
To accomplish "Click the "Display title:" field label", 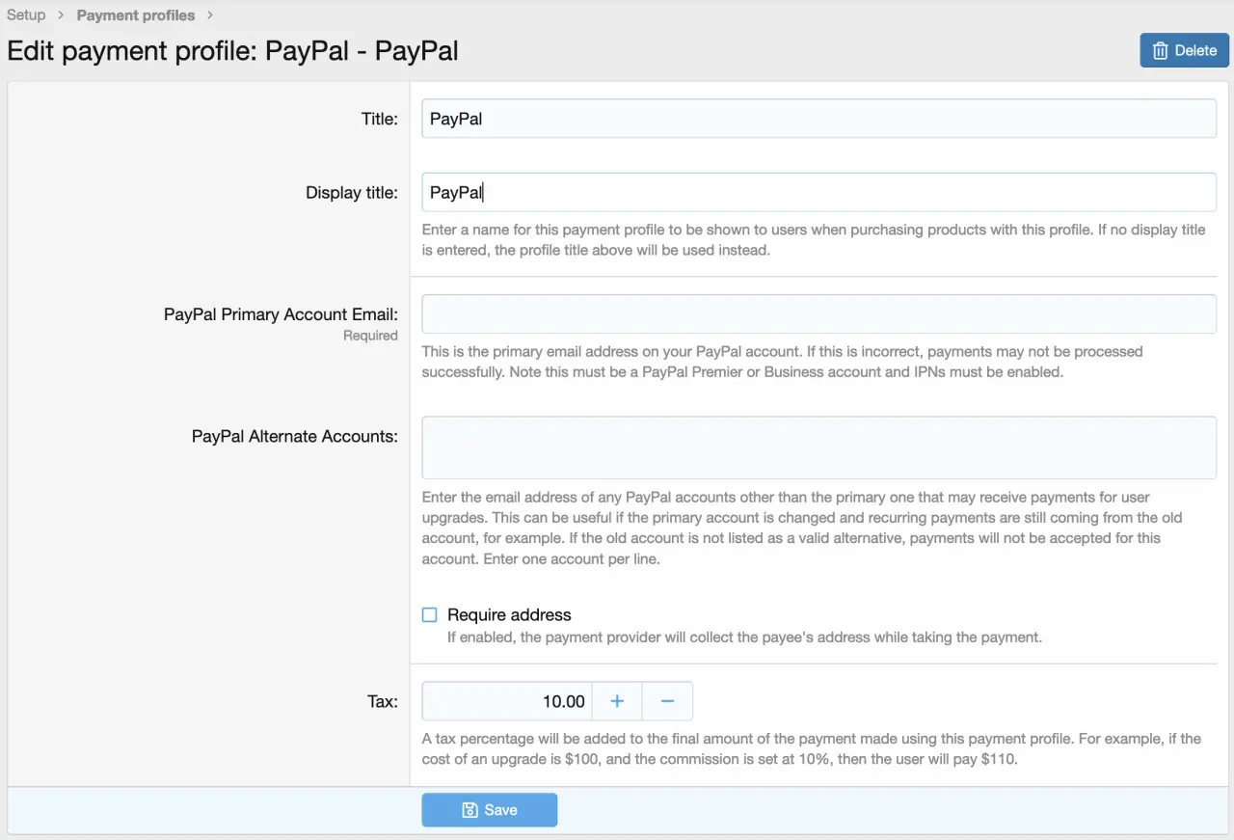I will pyautogui.click(x=351, y=193).
